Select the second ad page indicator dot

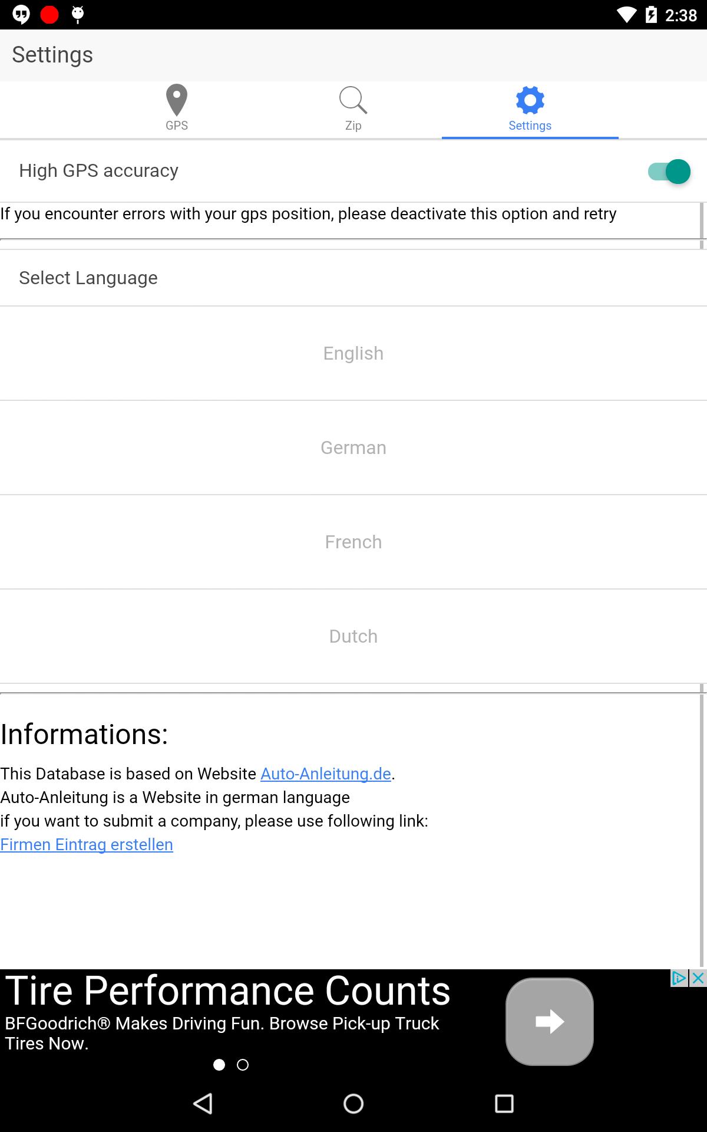[243, 1065]
